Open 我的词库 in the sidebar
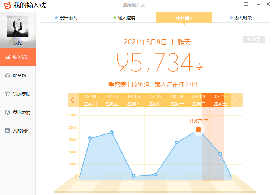 18,130
